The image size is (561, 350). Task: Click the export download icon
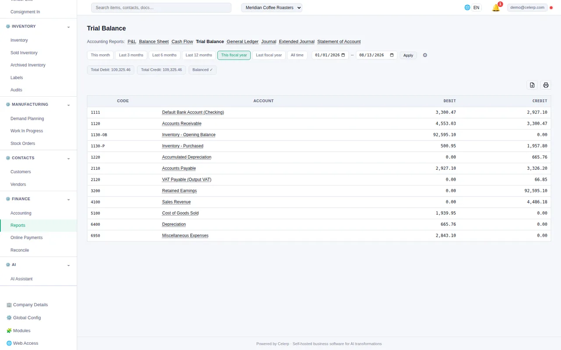point(532,85)
